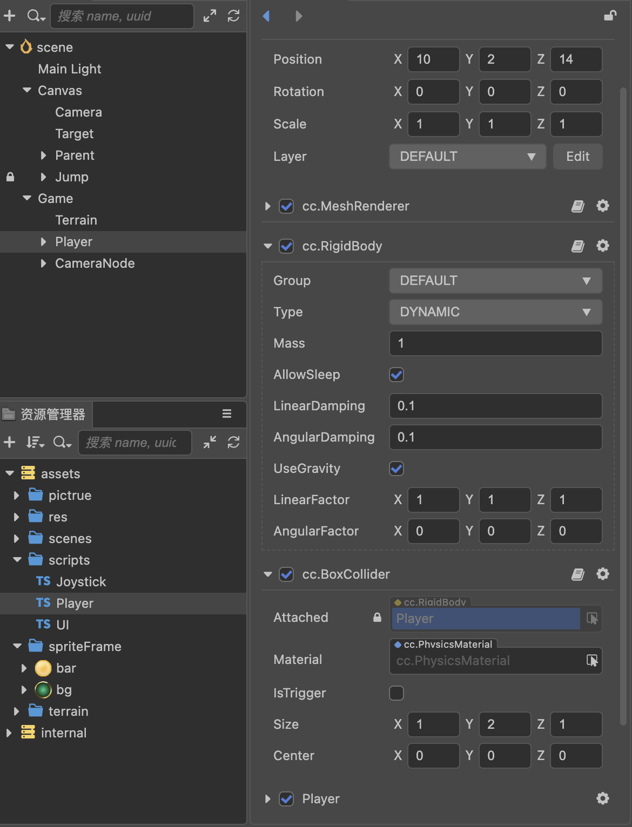This screenshot has height=827, width=632.
Task: Open cc.RigidBody settings gear
Action: click(x=603, y=246)
